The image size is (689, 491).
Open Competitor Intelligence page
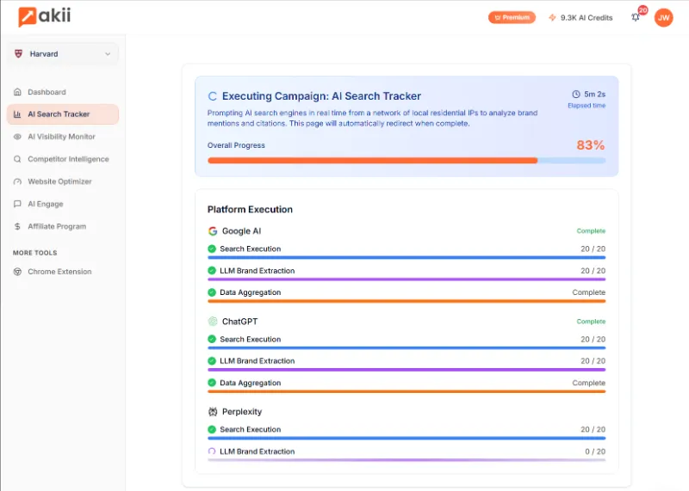click(x=63, y=159)
